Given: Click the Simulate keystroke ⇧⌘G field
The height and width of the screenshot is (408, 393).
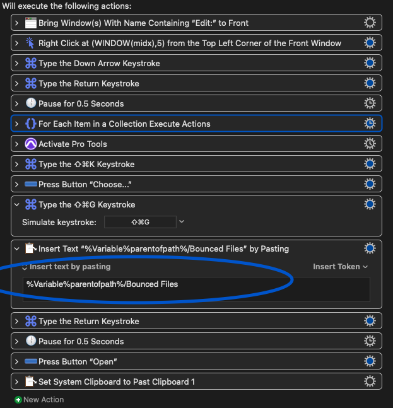Looking at the screenshot, I should tap(140, 221).
